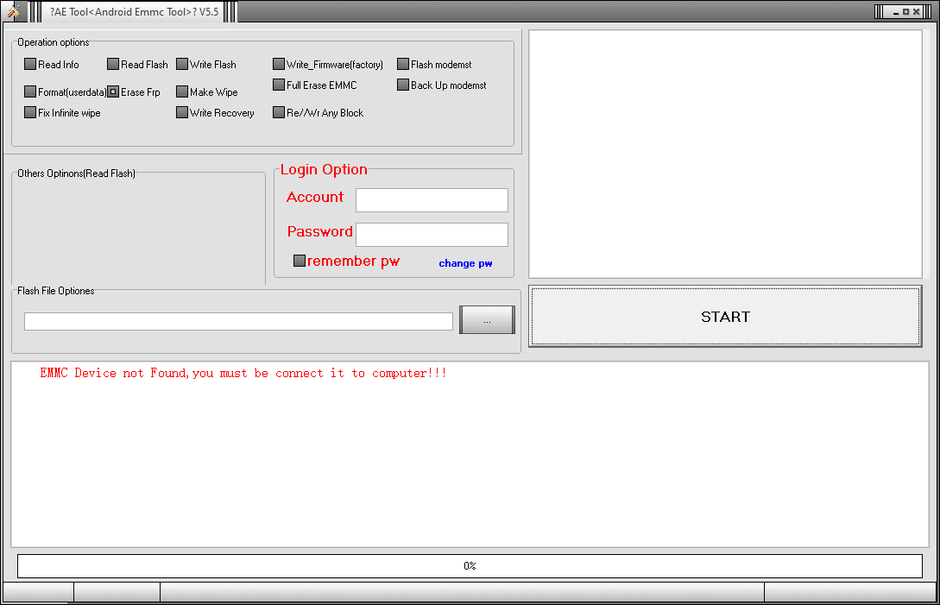Enable Format(userdata) option
940x605 pixels.
click(29, 91)
